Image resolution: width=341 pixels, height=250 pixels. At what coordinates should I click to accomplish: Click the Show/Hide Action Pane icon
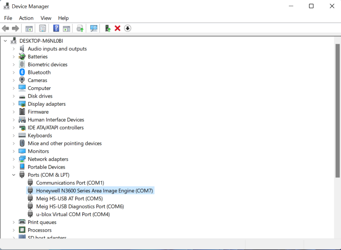click(67, 28)
